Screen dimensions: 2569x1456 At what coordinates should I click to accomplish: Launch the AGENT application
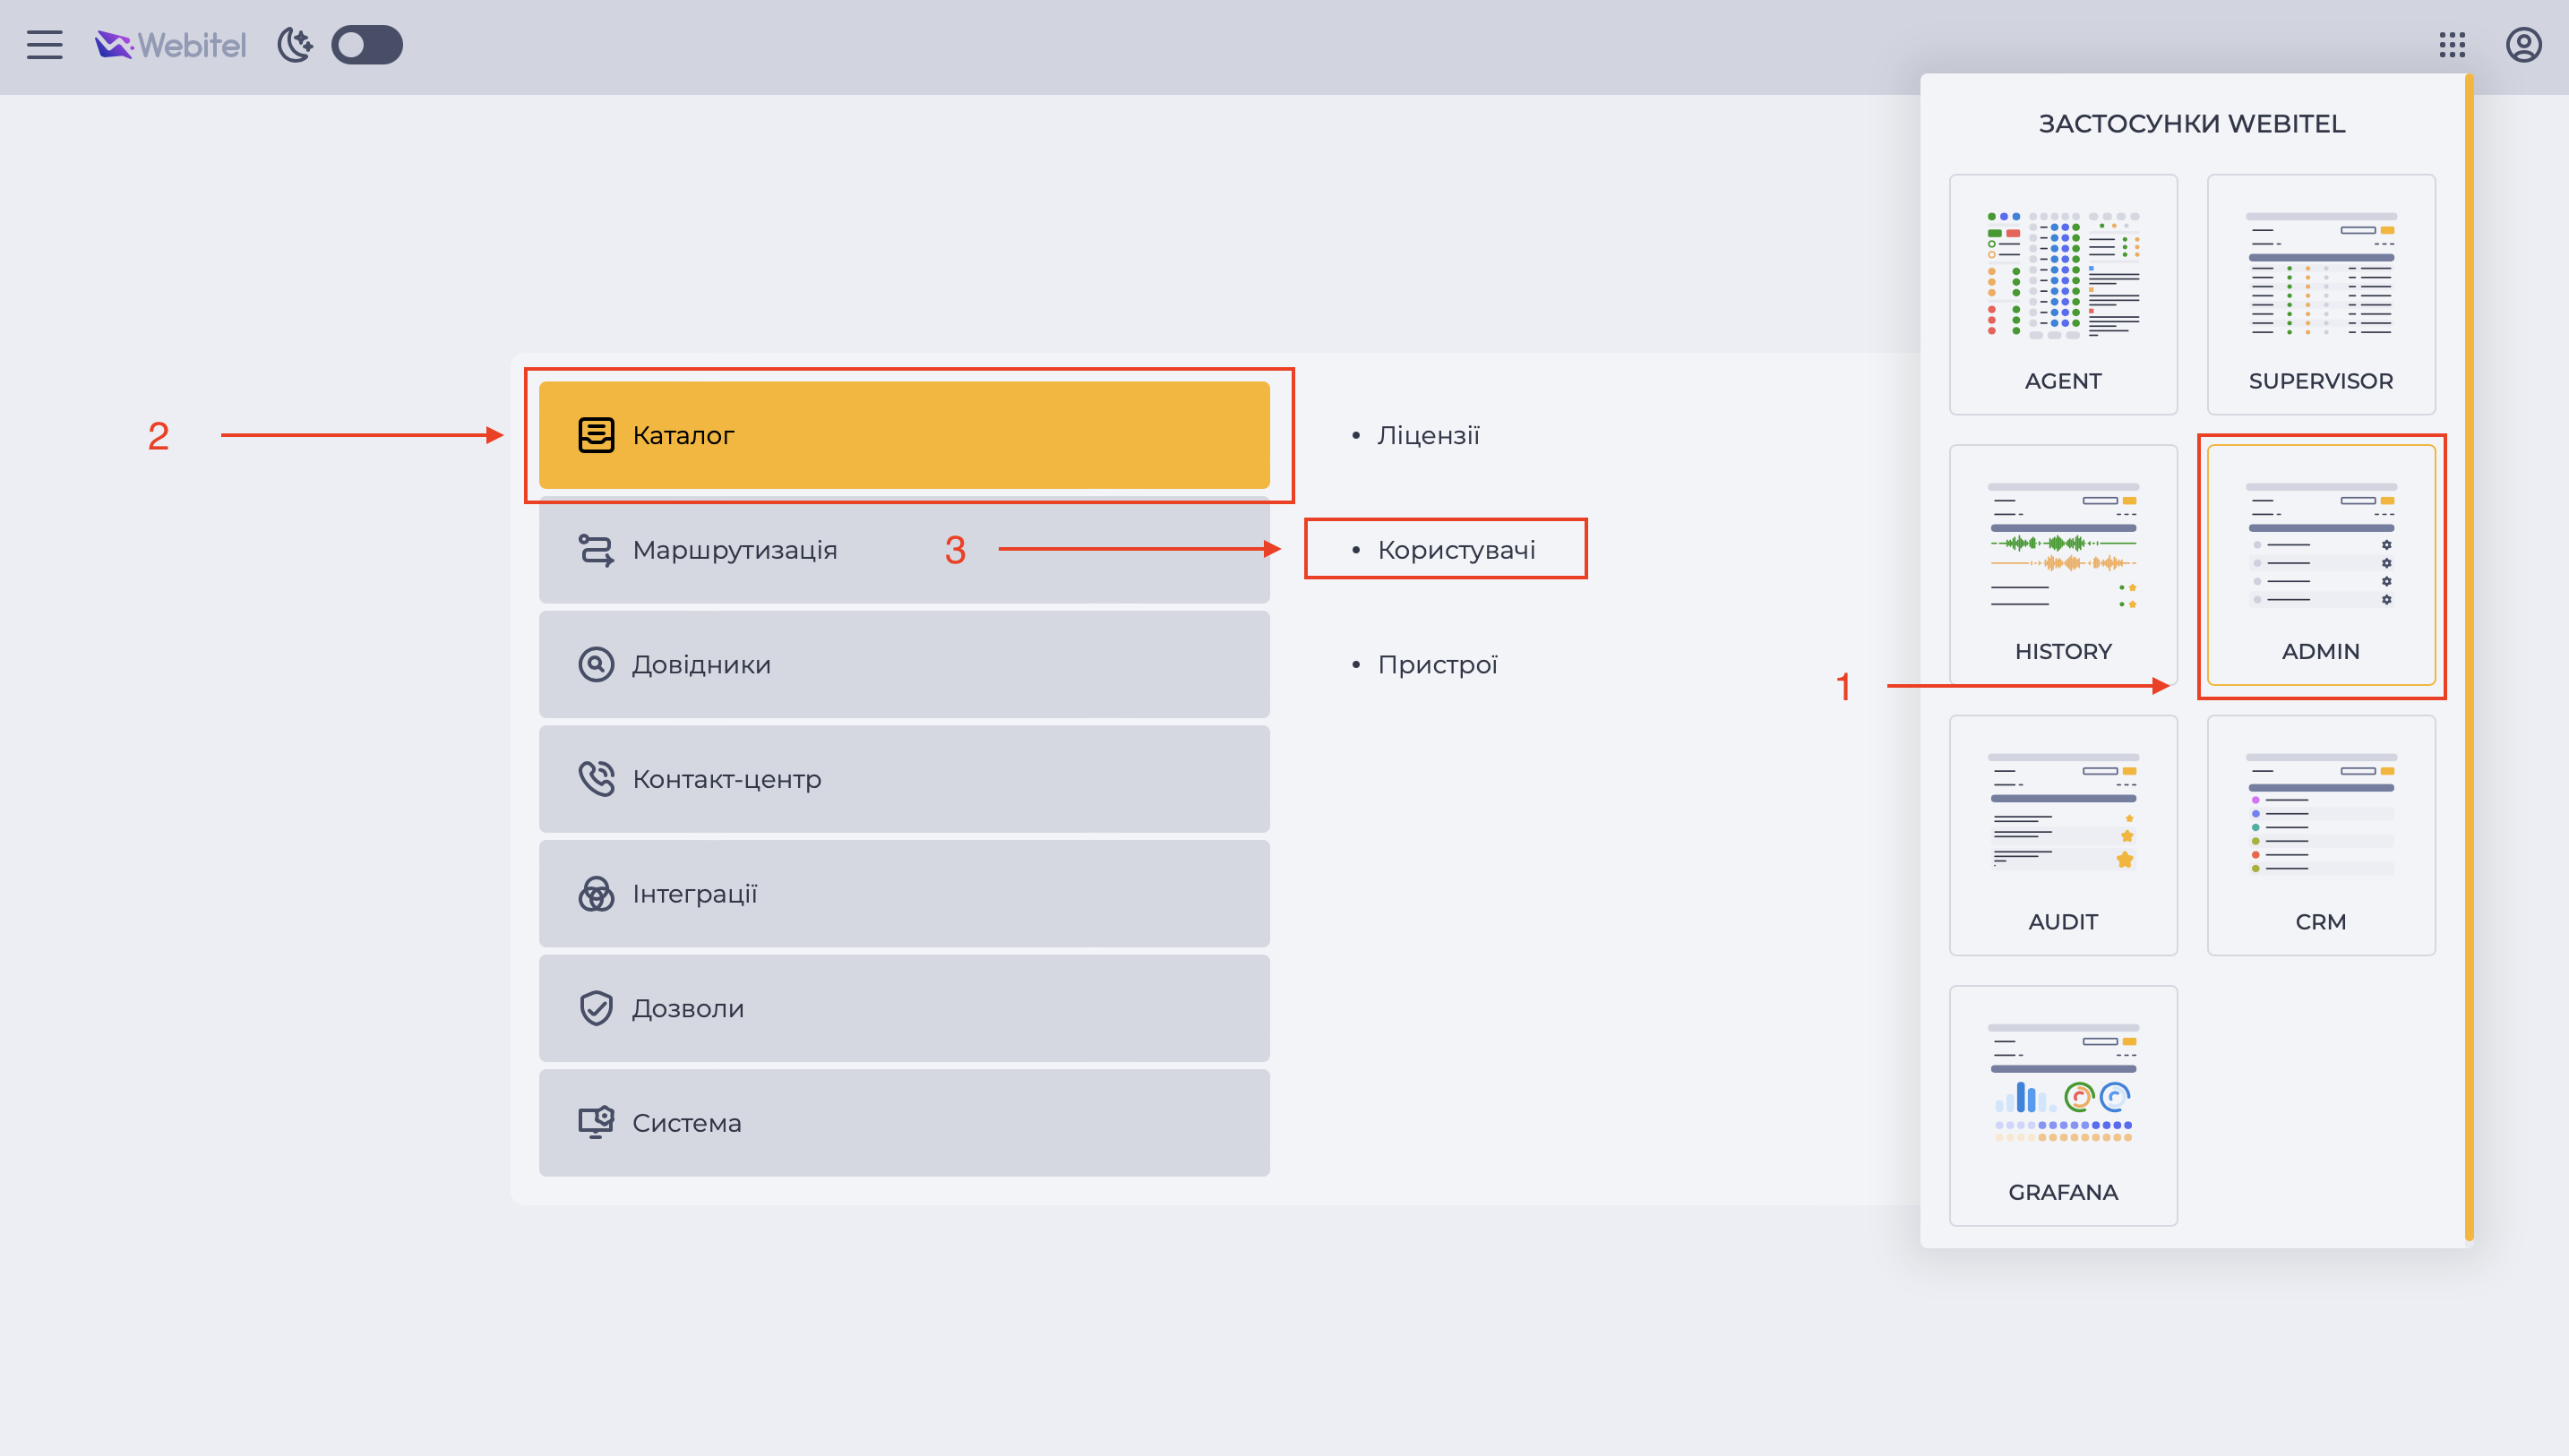pyautogui.click(x=2063, y=294)
